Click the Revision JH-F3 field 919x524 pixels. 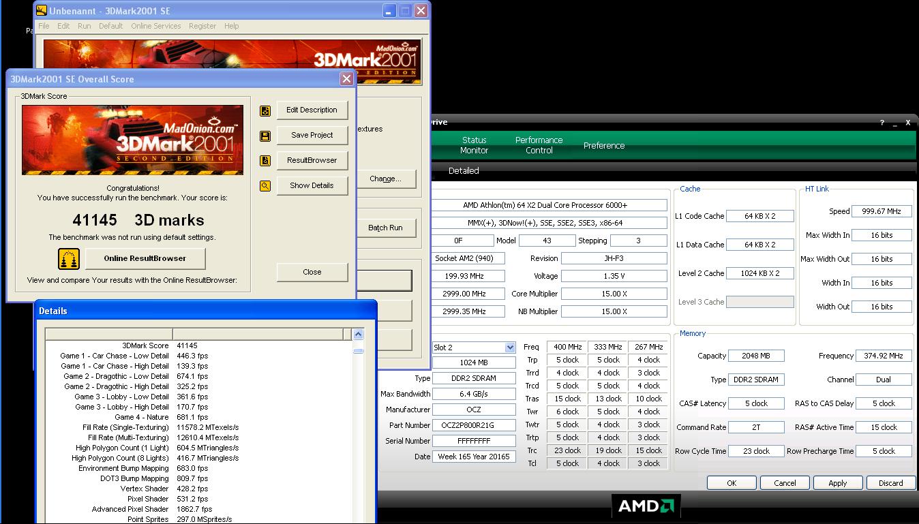614,258
